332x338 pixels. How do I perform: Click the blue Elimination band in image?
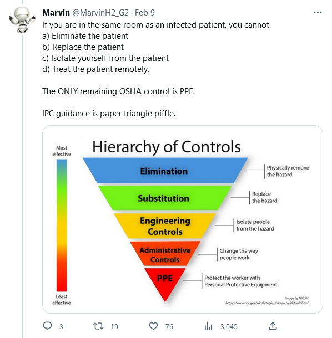click(165, 171)
